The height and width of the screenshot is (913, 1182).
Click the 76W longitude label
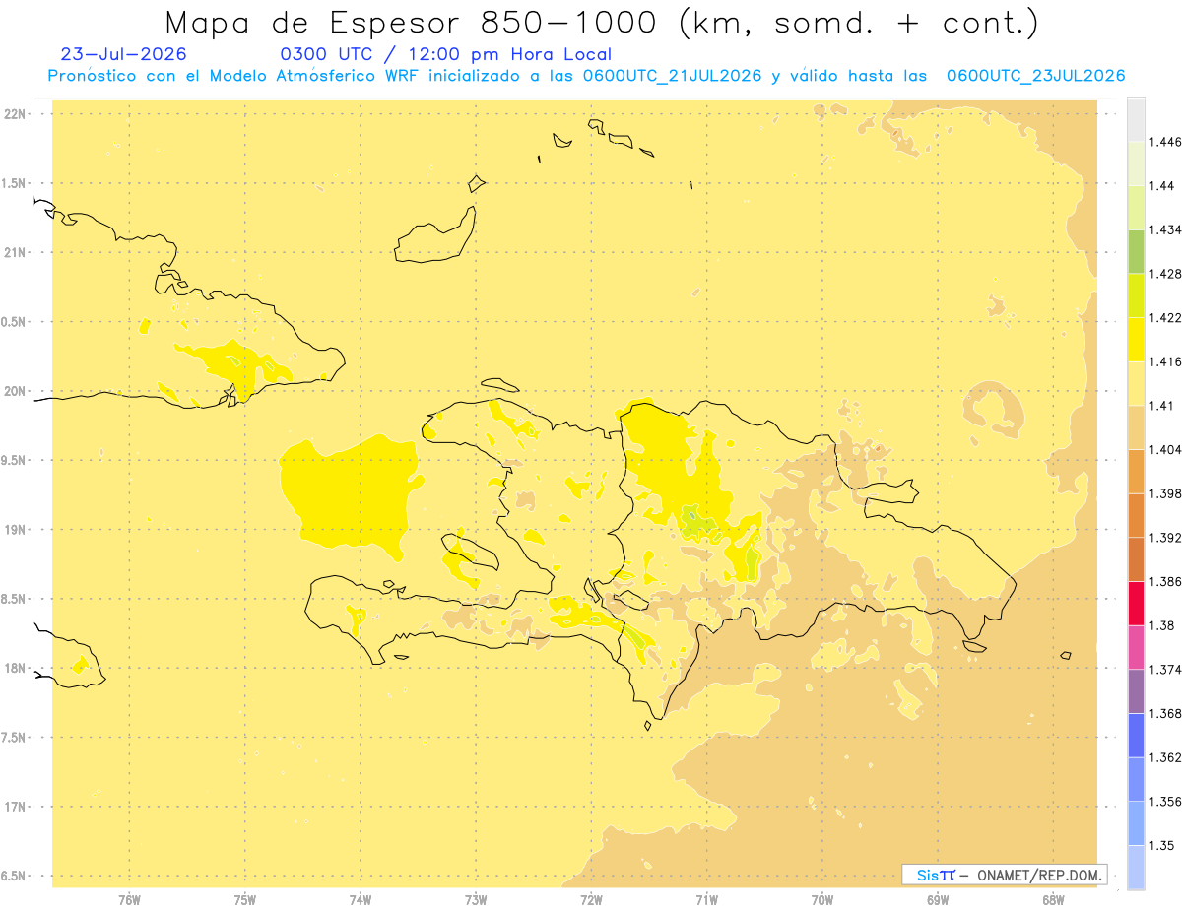point(129,900)
